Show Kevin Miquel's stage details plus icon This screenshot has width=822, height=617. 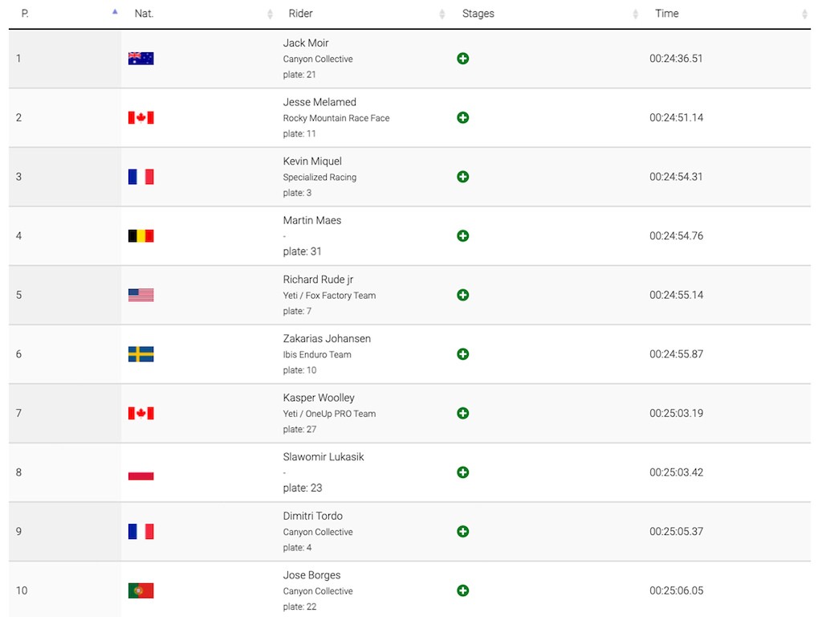click(x=462, y=177)
